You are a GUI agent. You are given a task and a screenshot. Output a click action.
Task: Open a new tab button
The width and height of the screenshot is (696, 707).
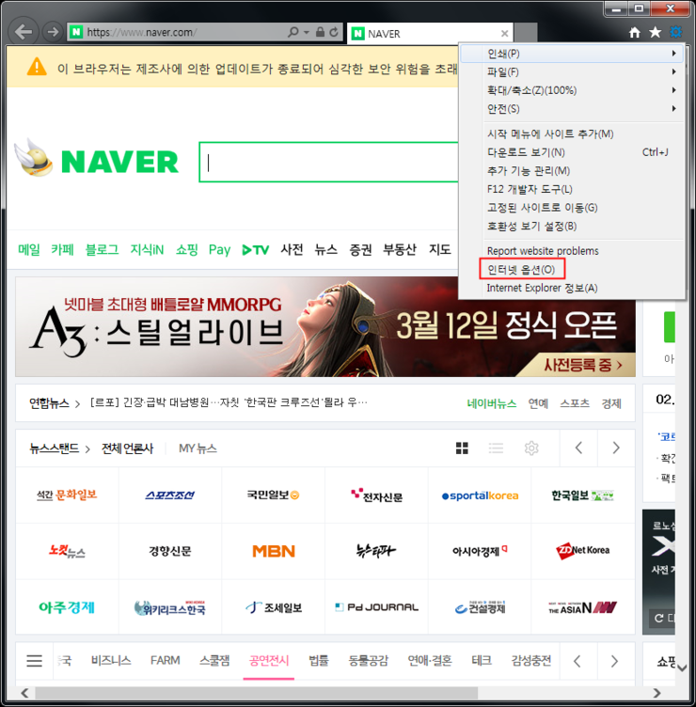526,33
